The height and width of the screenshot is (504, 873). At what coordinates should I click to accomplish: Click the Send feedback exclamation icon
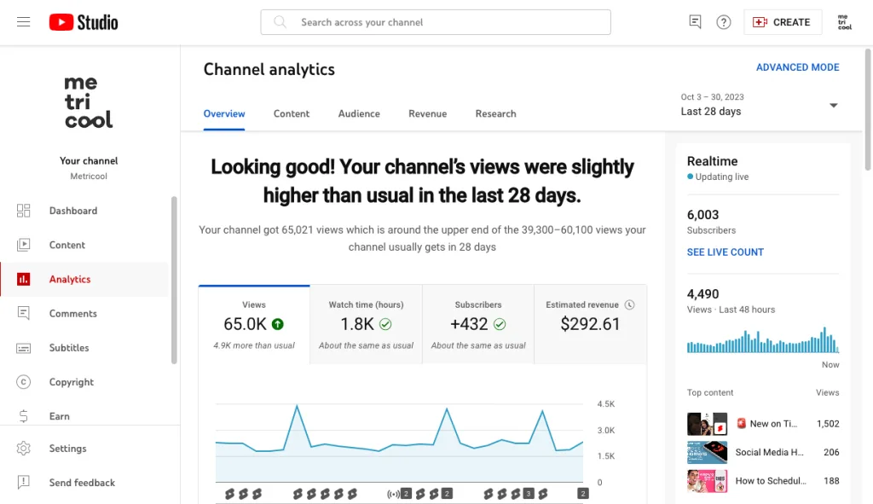23,483
